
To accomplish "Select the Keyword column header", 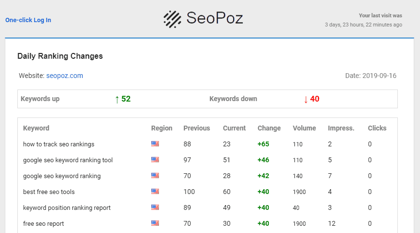I will click(36, 128).
